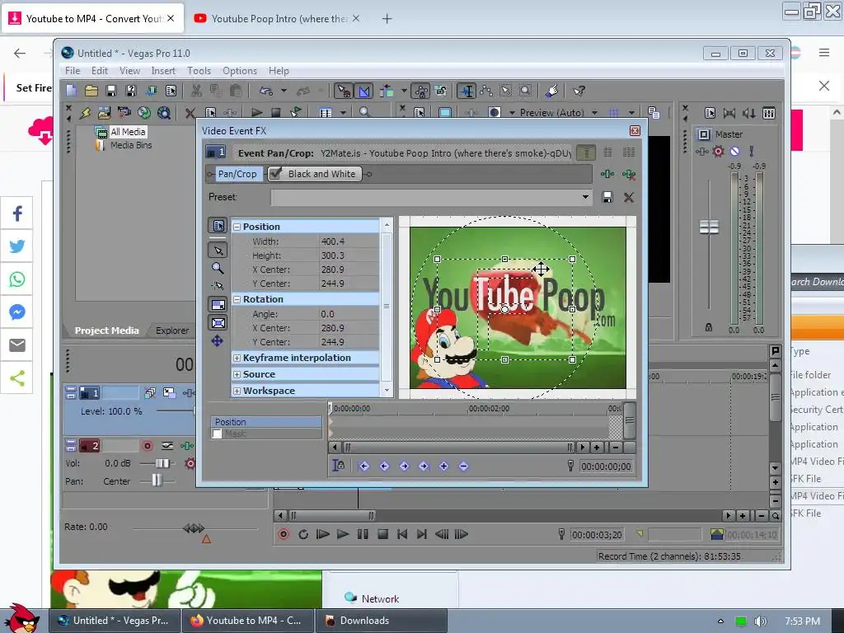Screen dimensions: 844x633
Task: Click the Delete Keyframe minus diamond
Action: click(463, 467)
